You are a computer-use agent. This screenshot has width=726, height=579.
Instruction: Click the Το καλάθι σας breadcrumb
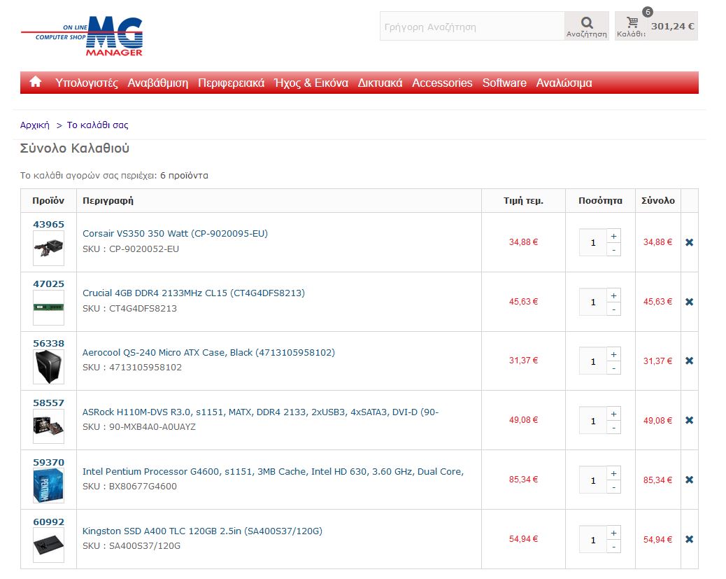point(98,125)
